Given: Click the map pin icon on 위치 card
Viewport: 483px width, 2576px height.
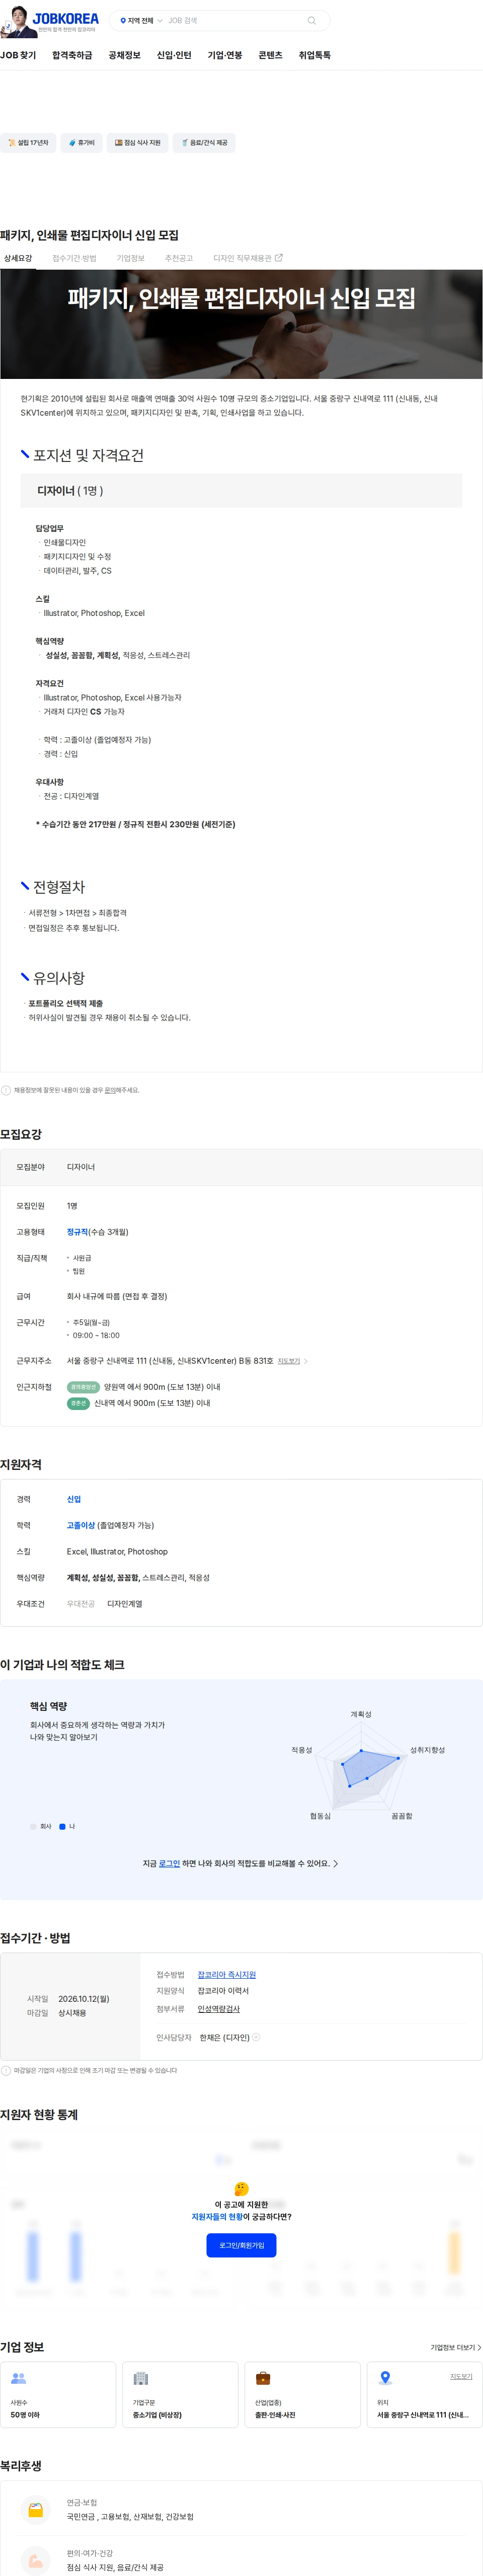Looking at the screenshot, I should tap(385, 2378).
